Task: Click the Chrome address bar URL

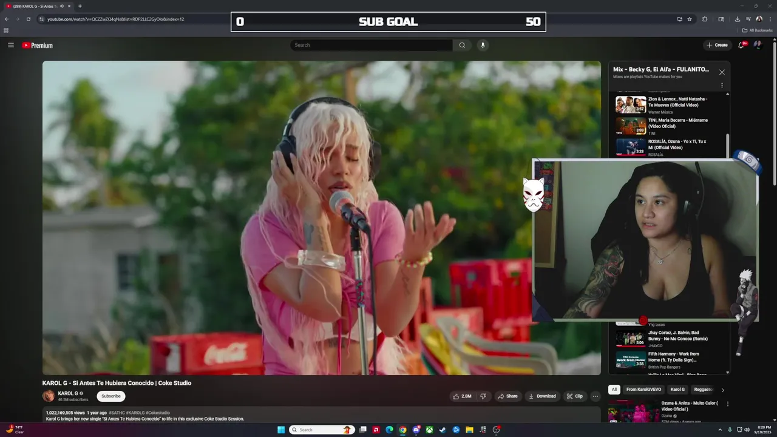Action: [x=115, y=19]
